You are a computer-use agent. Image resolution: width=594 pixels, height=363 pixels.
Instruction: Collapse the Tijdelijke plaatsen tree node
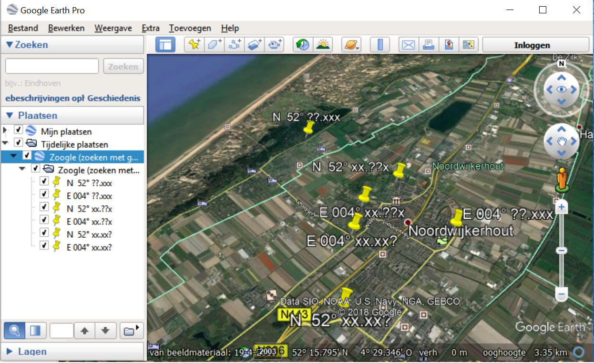coord(5,143)
